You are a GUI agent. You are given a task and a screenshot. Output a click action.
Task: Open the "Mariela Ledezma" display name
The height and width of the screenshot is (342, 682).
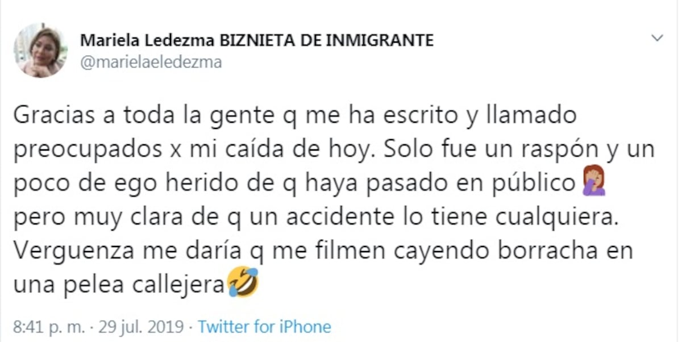(146, 40)
